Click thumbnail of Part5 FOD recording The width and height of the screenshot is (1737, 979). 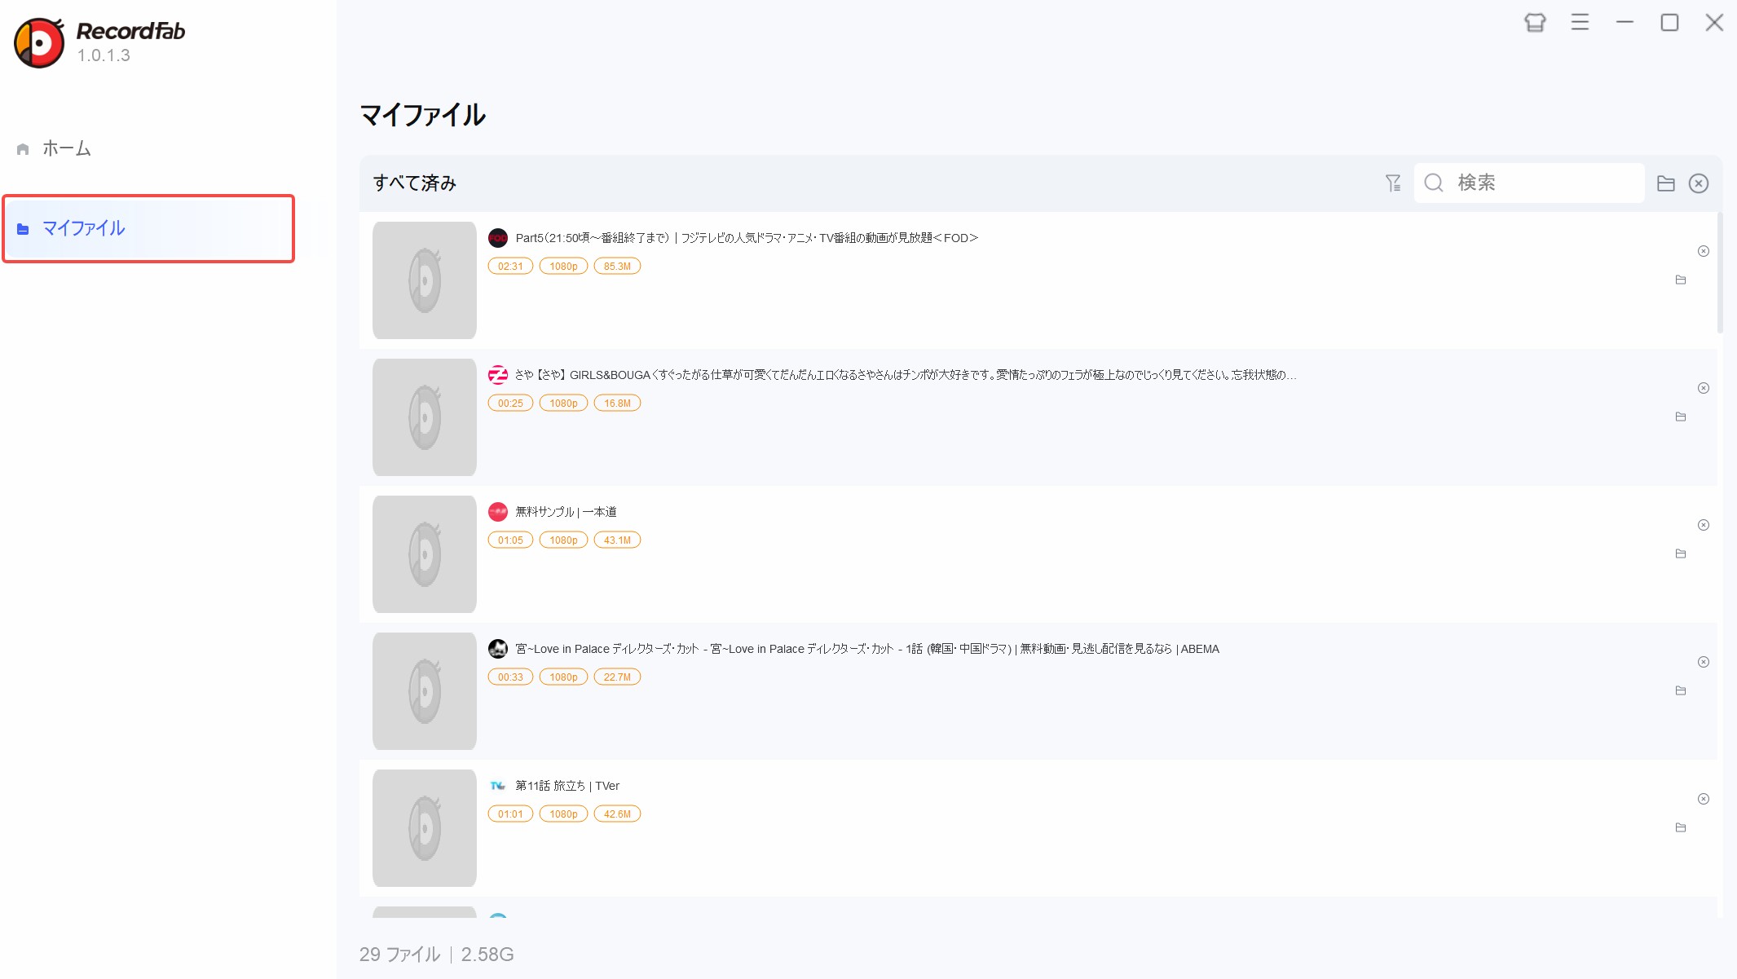[x=425, y=280]
